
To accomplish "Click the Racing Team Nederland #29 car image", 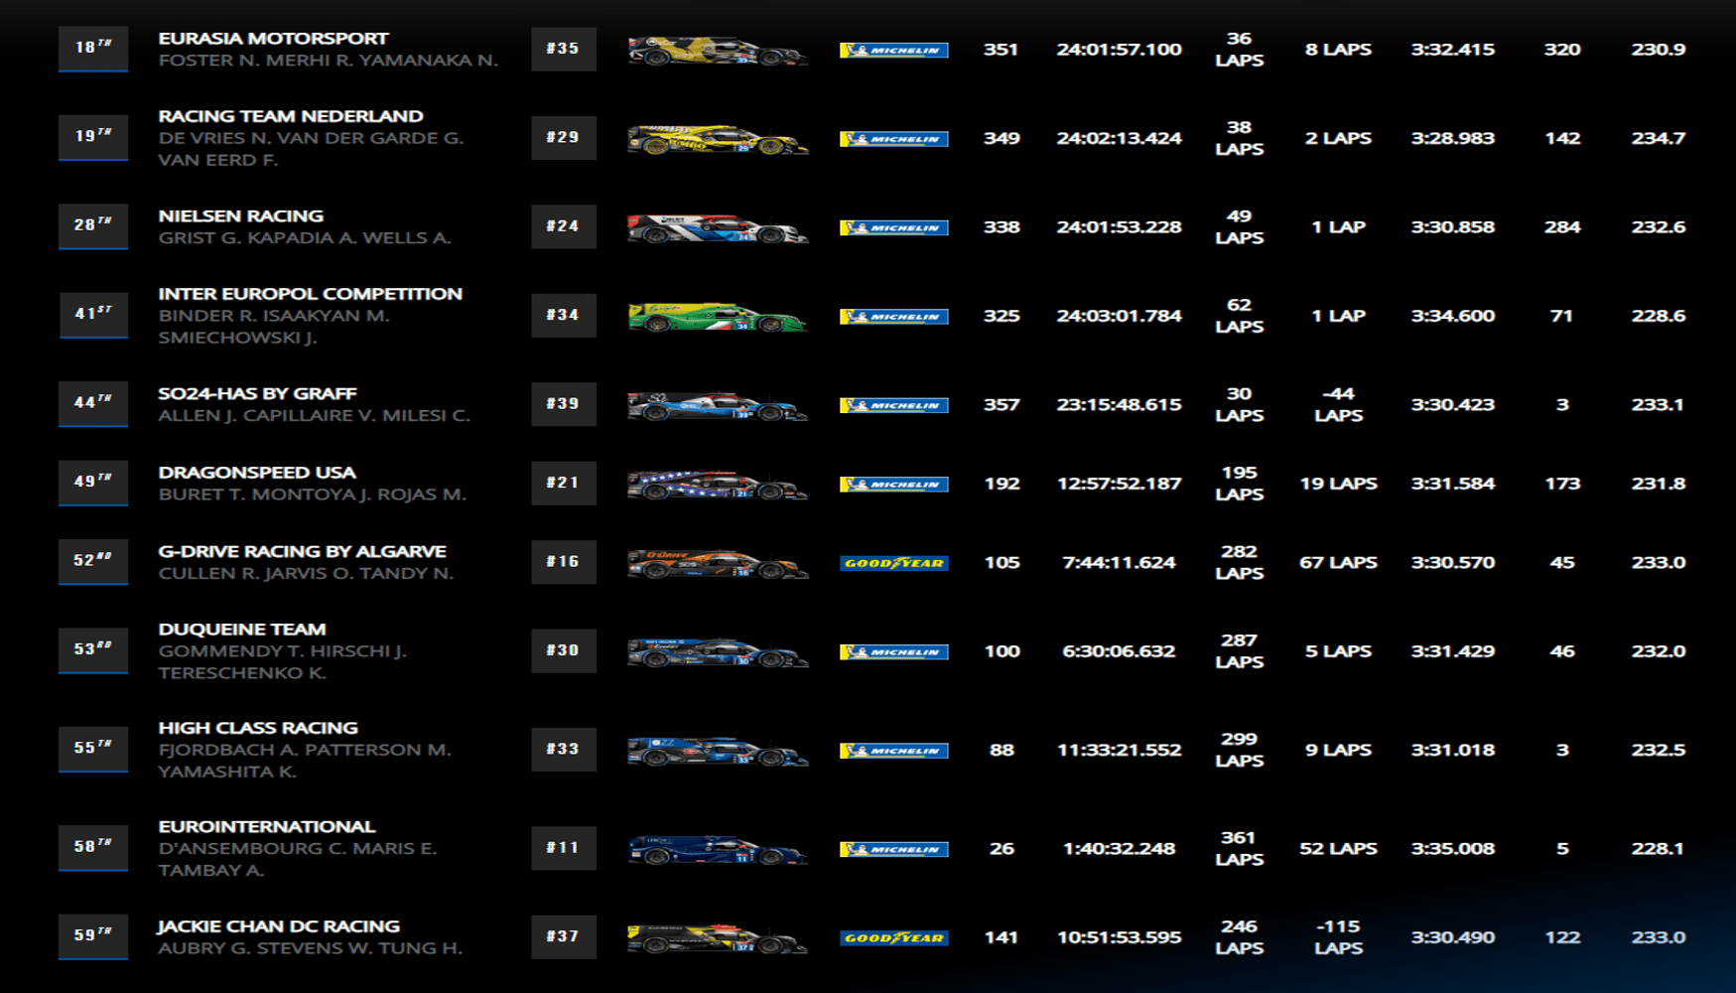I will [x=718, y=139].
